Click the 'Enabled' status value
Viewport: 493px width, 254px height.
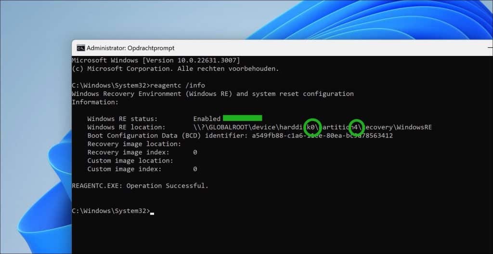pos(207,119)
